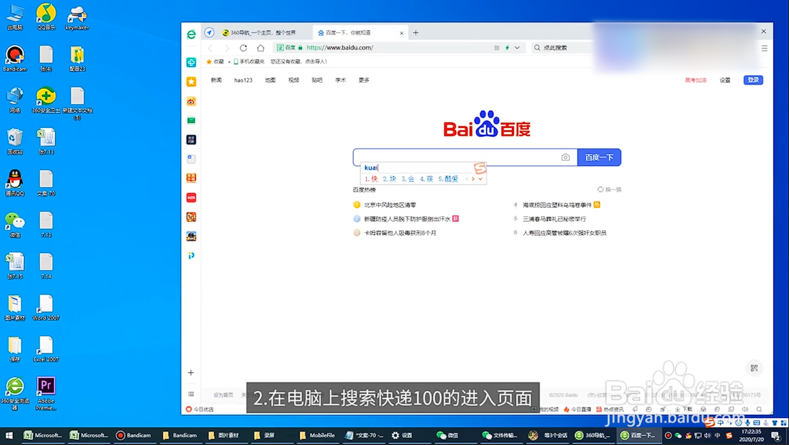The image size is (789, 445).
Task: Click the 百度一下 search button
Action: [x=599, y=158]
